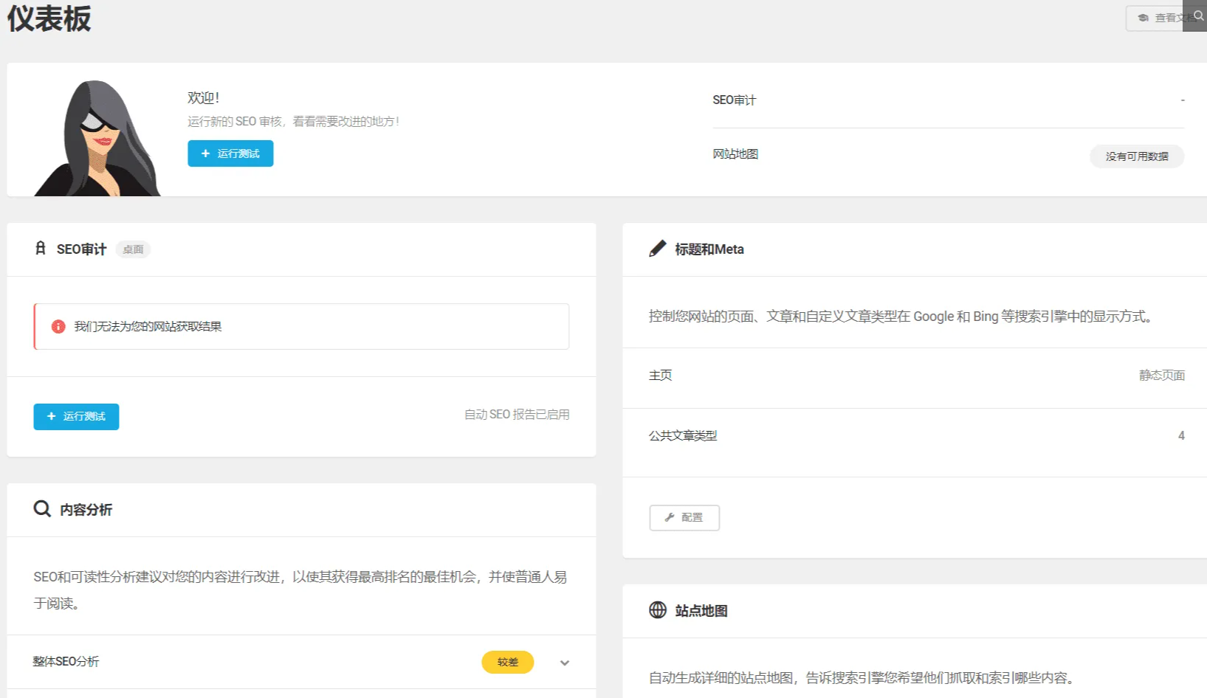Click the 站点地图 panel title
Viewport: 1207px width, 698px height.
[x=701, y=611]
